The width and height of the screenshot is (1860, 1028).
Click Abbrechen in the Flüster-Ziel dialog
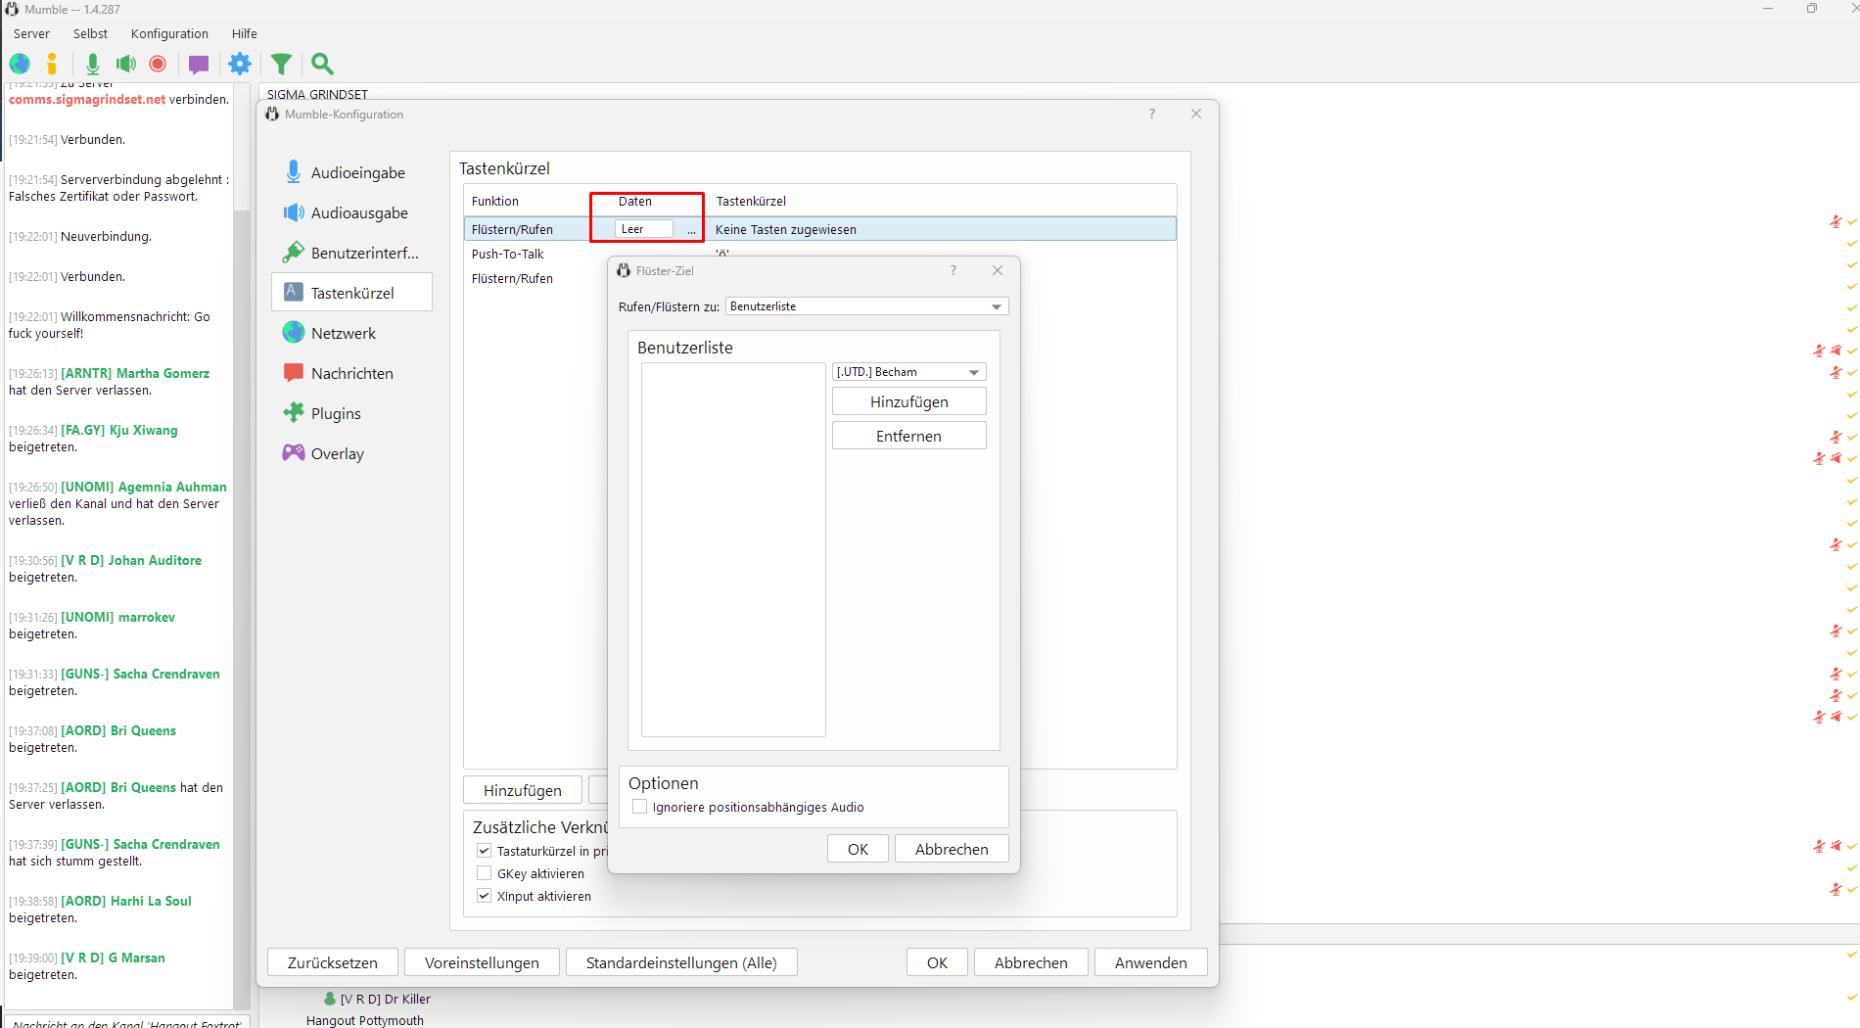click(952, 849)
